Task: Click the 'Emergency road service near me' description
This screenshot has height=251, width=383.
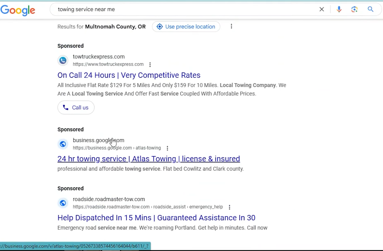Action: coord(163,228)
